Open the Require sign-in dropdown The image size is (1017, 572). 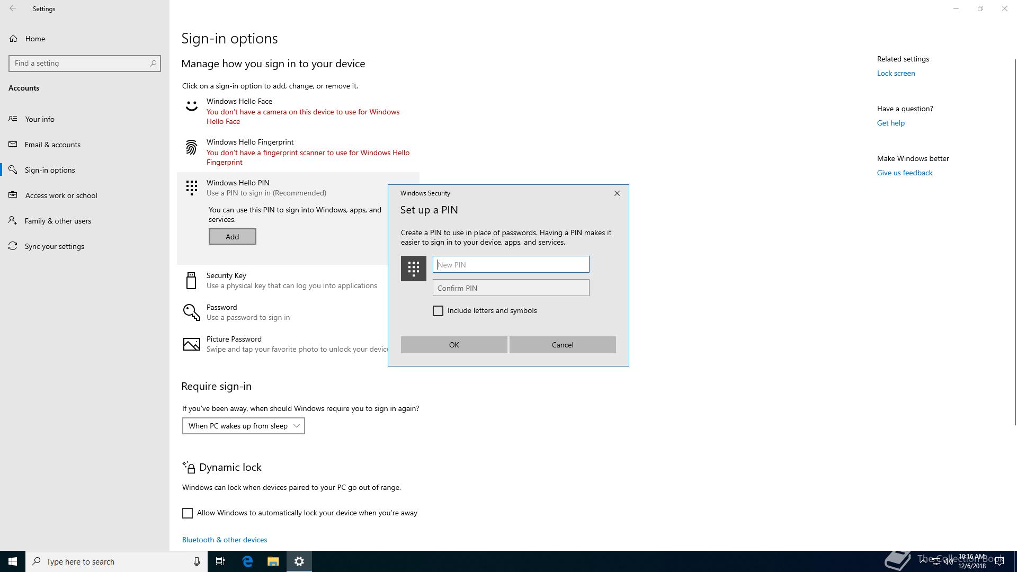tap(244, 426)
